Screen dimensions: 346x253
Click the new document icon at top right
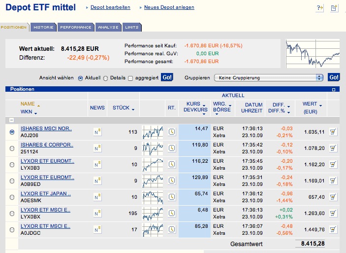click(334, 8)
